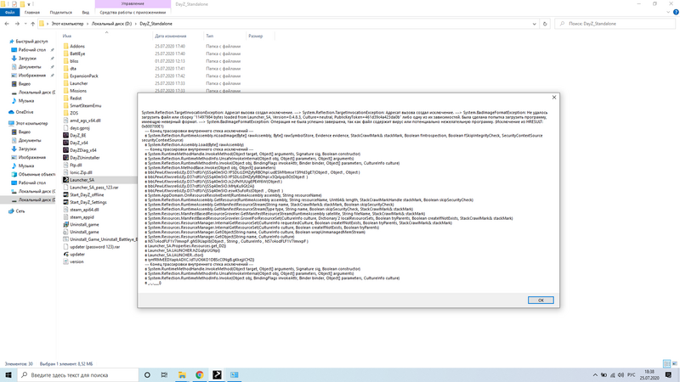Viewport: 680px width, 382px height.
Task: Click Локальный диск (D:) in address path
Action: click(x=111, y=24)
